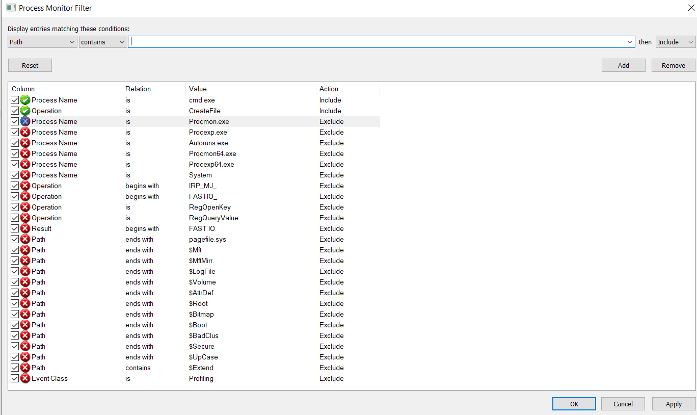This screenshot has width=697, height=415.
Task: Click green include icon for cmd.exe row
Action: point(25,100)
